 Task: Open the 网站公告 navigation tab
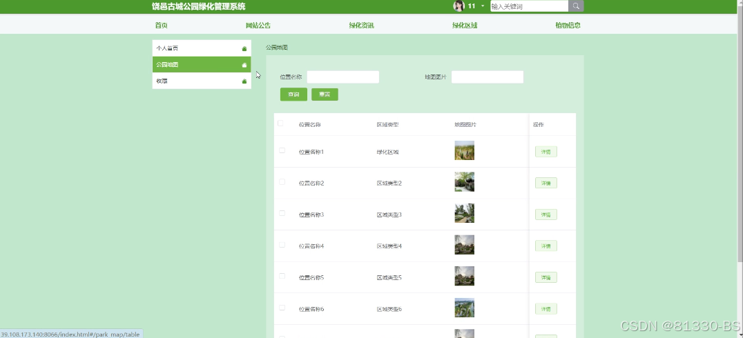[258, 26]
